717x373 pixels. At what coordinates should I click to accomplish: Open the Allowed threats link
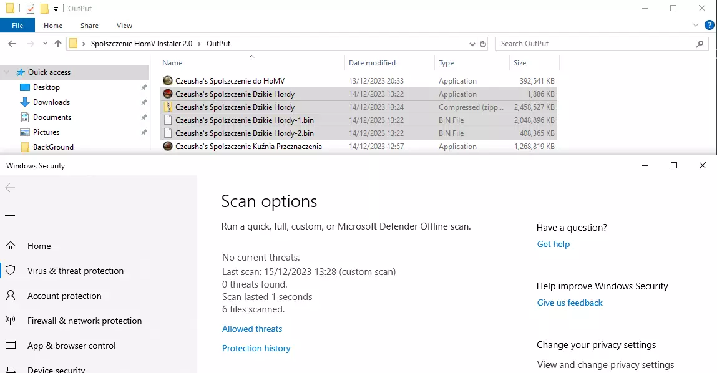point(252,329)
